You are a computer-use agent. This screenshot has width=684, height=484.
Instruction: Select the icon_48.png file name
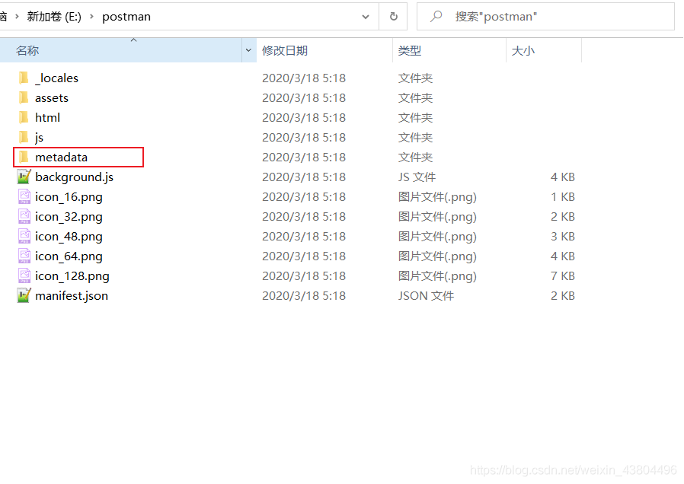point(69,237)
